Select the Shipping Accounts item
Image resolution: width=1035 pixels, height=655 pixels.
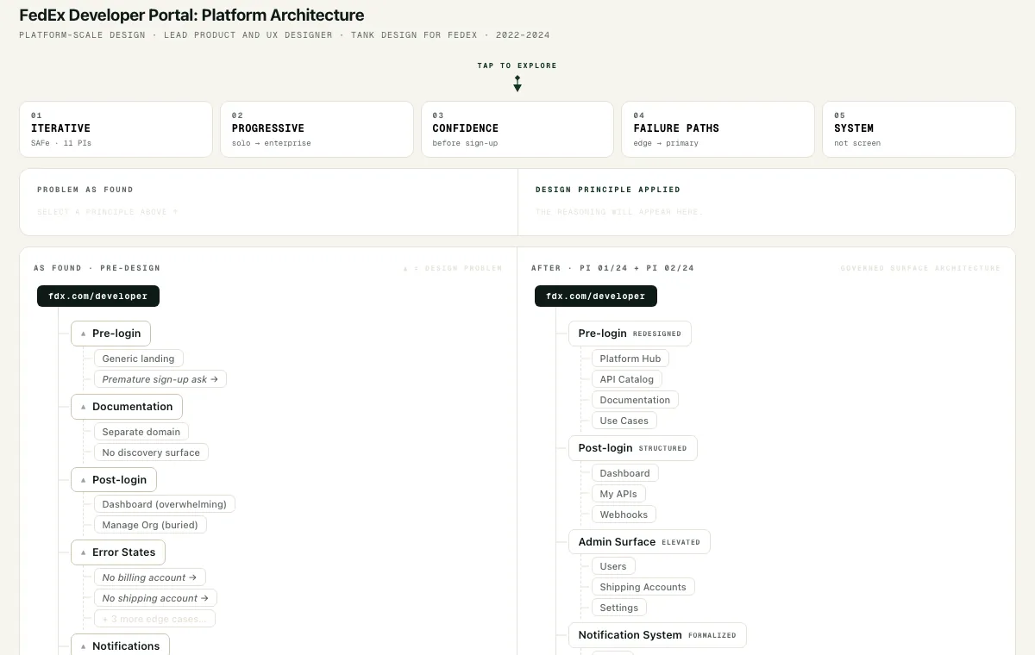[x=643, y=587]
